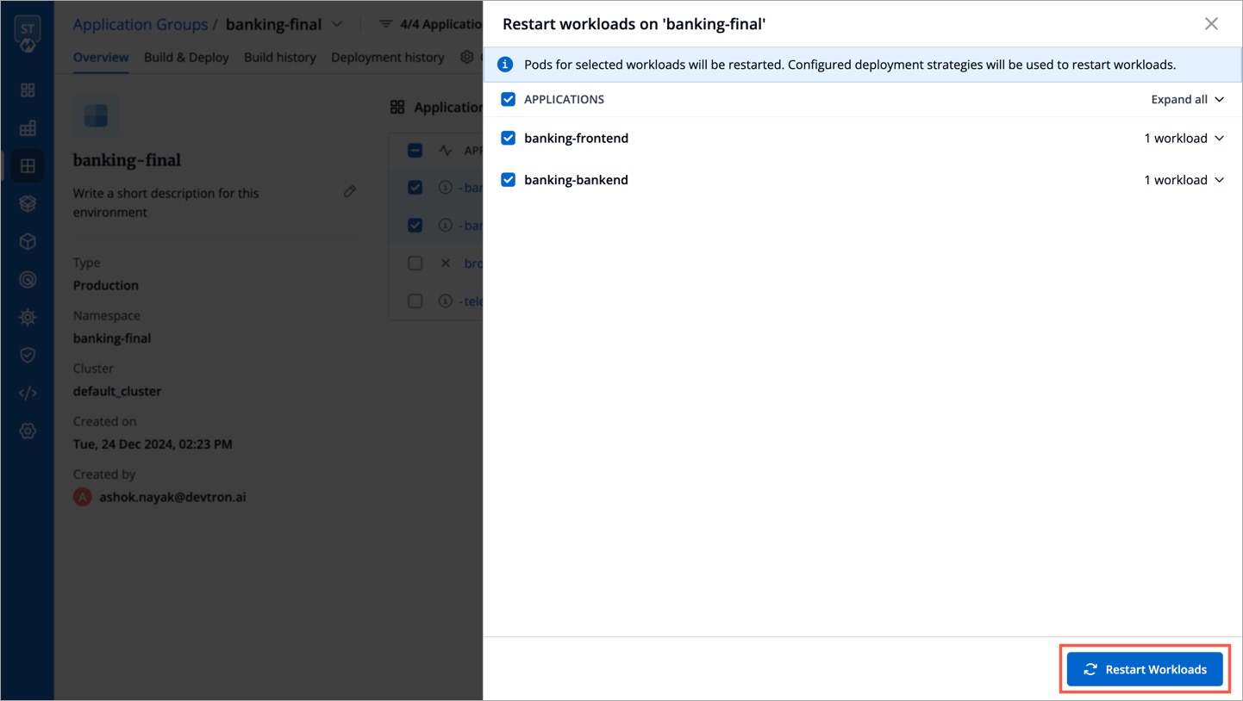Open the Chart Store cube icon
Image resolution: width=1243 pixels, height=701 pixels.
click(x=27, y=241)
